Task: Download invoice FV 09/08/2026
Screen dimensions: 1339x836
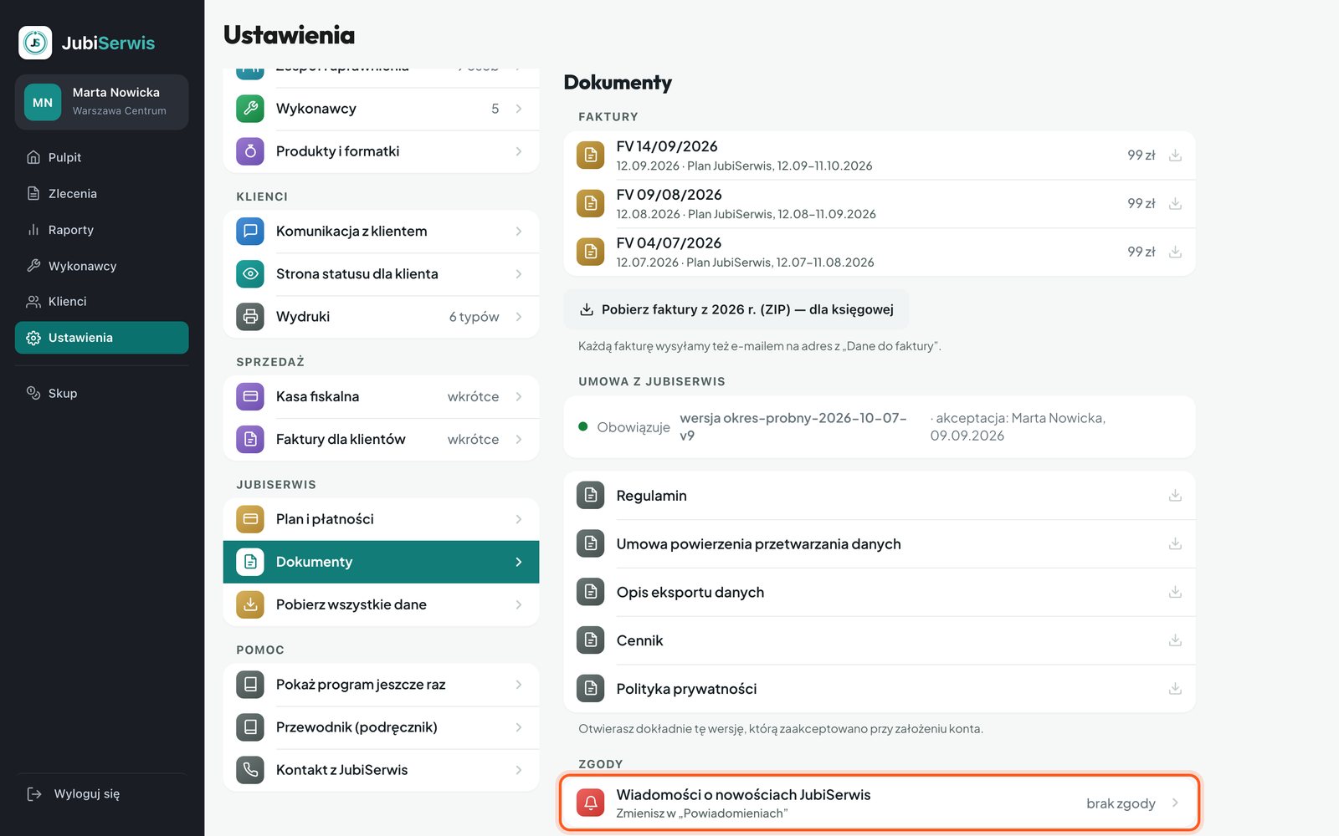Action: coord(1175,204)
